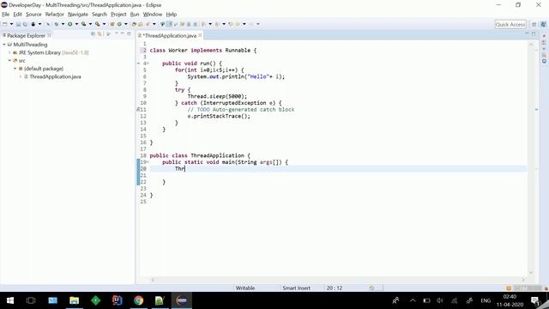
Task: Open the Run menu
Action: pos(135,15)
